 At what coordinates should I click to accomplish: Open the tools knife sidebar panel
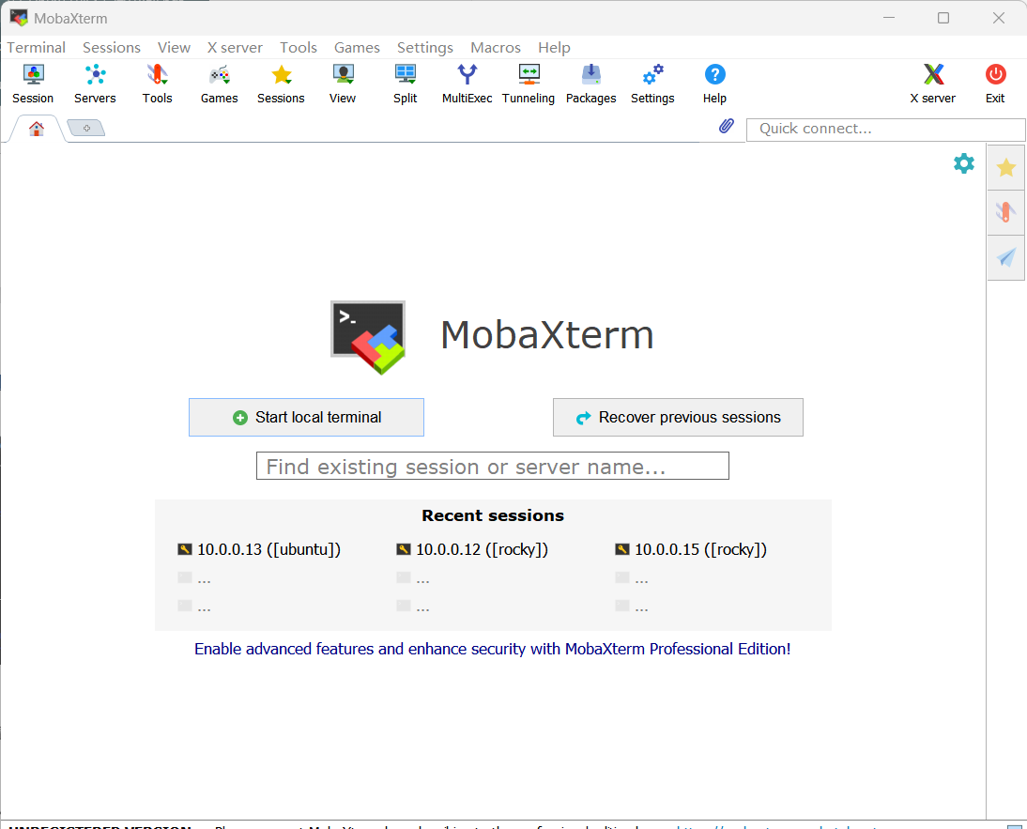(1006, 212)
